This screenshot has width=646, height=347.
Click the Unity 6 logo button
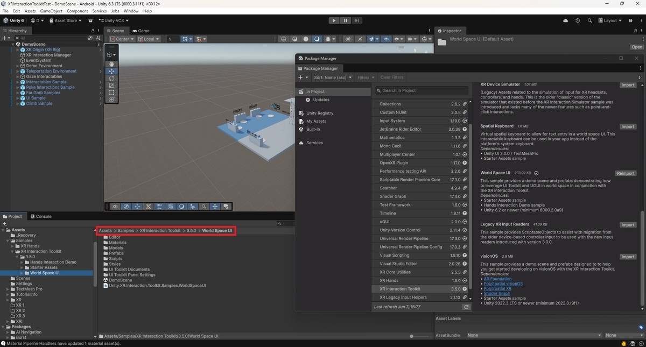(14, 20)
